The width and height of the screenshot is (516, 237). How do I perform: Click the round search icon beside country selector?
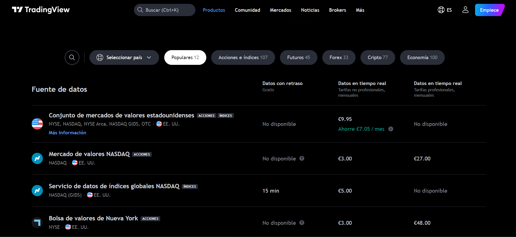(x=72, y=57)
